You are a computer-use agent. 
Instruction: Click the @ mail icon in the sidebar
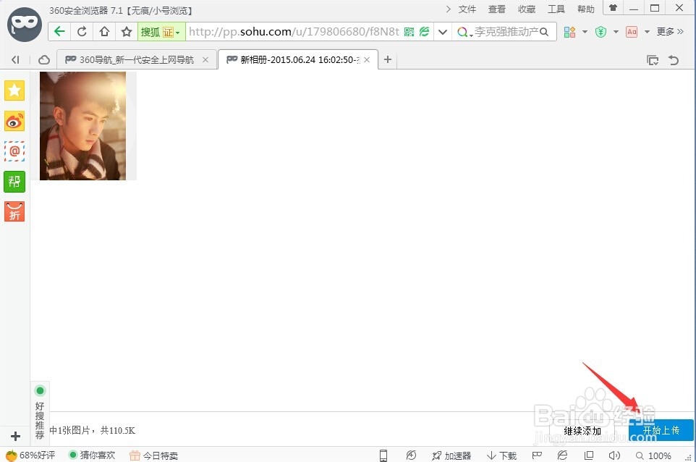[x=14, y=151]
